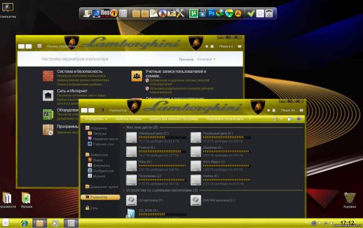Select Компьютер in the navigation pane

pos(100,197)
